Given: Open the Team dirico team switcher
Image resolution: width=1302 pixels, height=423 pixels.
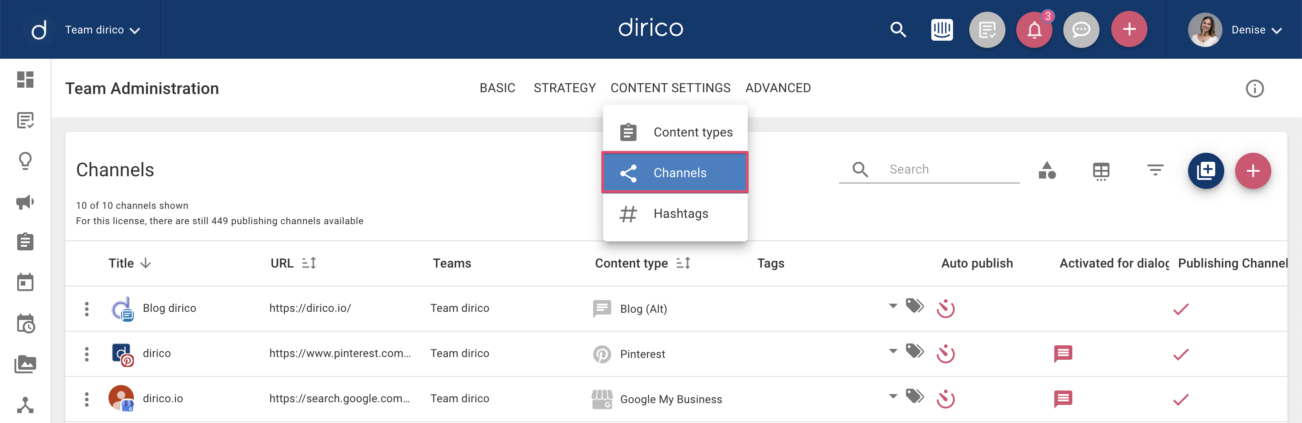Looking at the screenshot, I should coord(103,30).
